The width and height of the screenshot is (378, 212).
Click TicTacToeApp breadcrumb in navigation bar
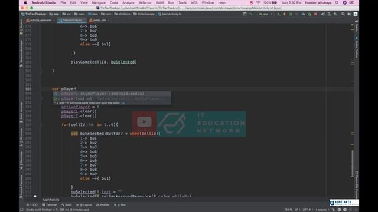(x=34, y=14)
